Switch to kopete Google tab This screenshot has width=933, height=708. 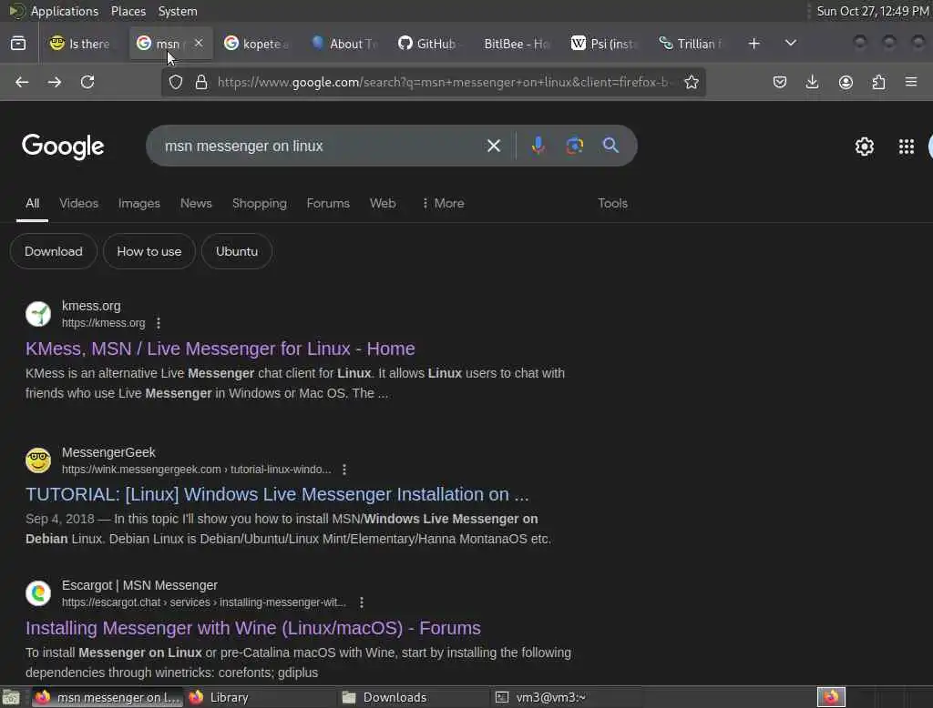click(256, 44)
